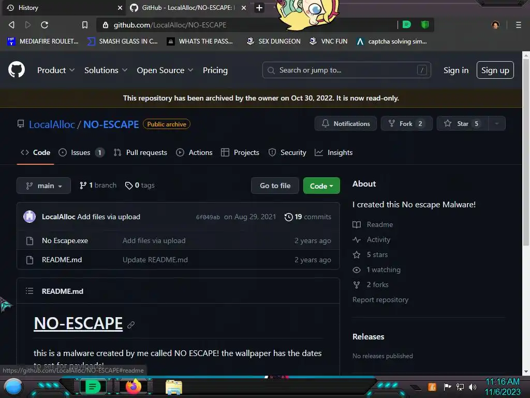This screenshot has height=398, width=530.
Task: Click LocalAlloc commit author avatar
Action: [30, 216]
